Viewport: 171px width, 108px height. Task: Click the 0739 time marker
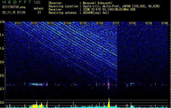[x=149, y=23]
